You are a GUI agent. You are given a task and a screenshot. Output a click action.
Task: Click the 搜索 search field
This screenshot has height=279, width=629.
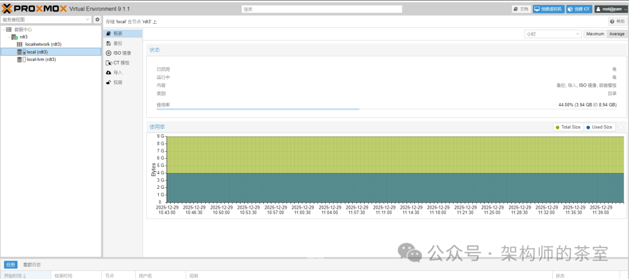(321, 9)
